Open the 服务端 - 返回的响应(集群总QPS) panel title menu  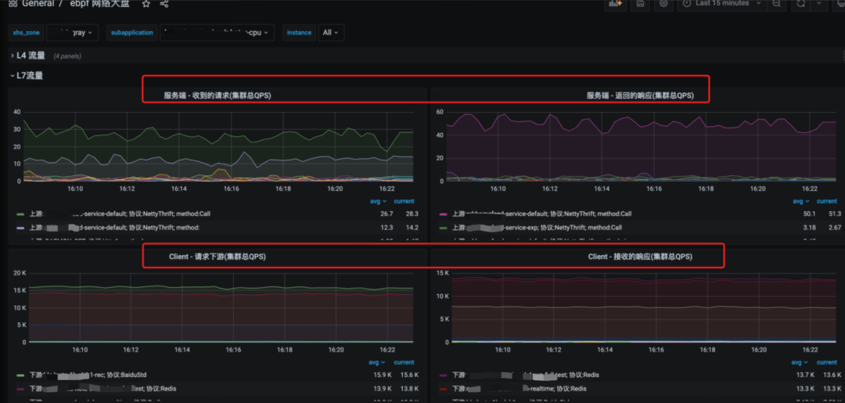(x=640, y=95)
